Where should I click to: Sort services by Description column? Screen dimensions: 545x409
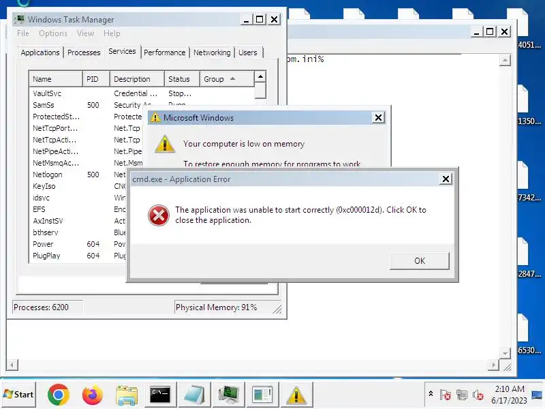pos(138,79)
